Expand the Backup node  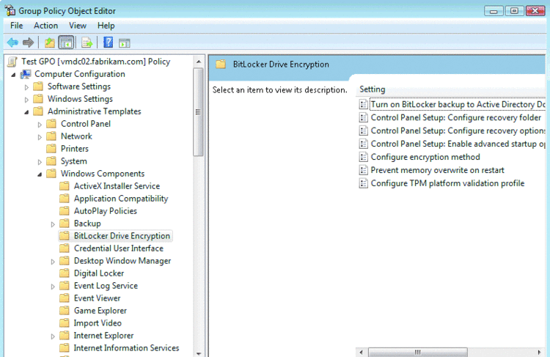point(53,224)
